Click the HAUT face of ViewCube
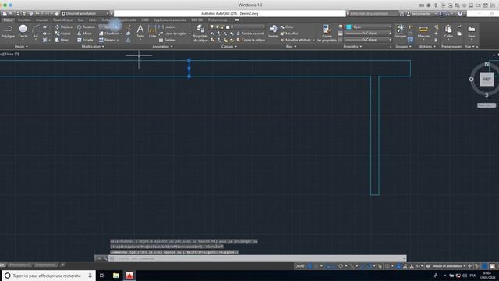 pos(487,80)
